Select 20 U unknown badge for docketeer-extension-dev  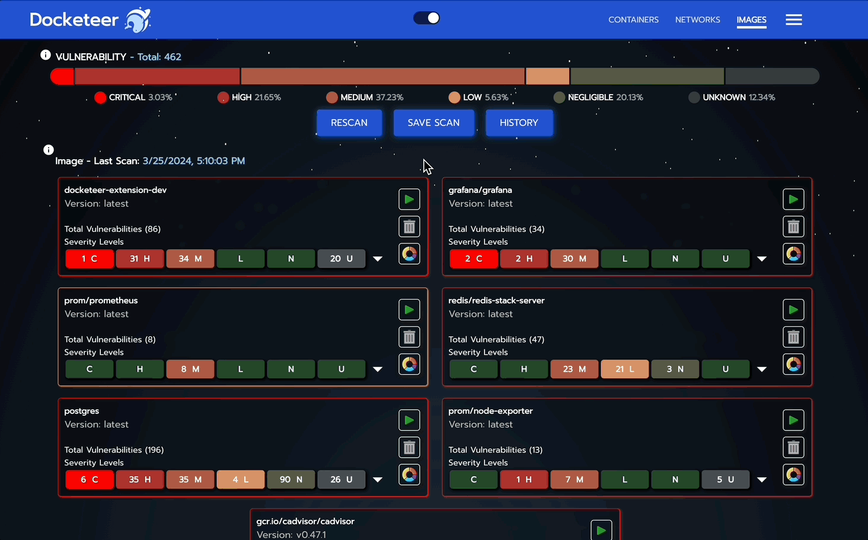click(342, 259)
